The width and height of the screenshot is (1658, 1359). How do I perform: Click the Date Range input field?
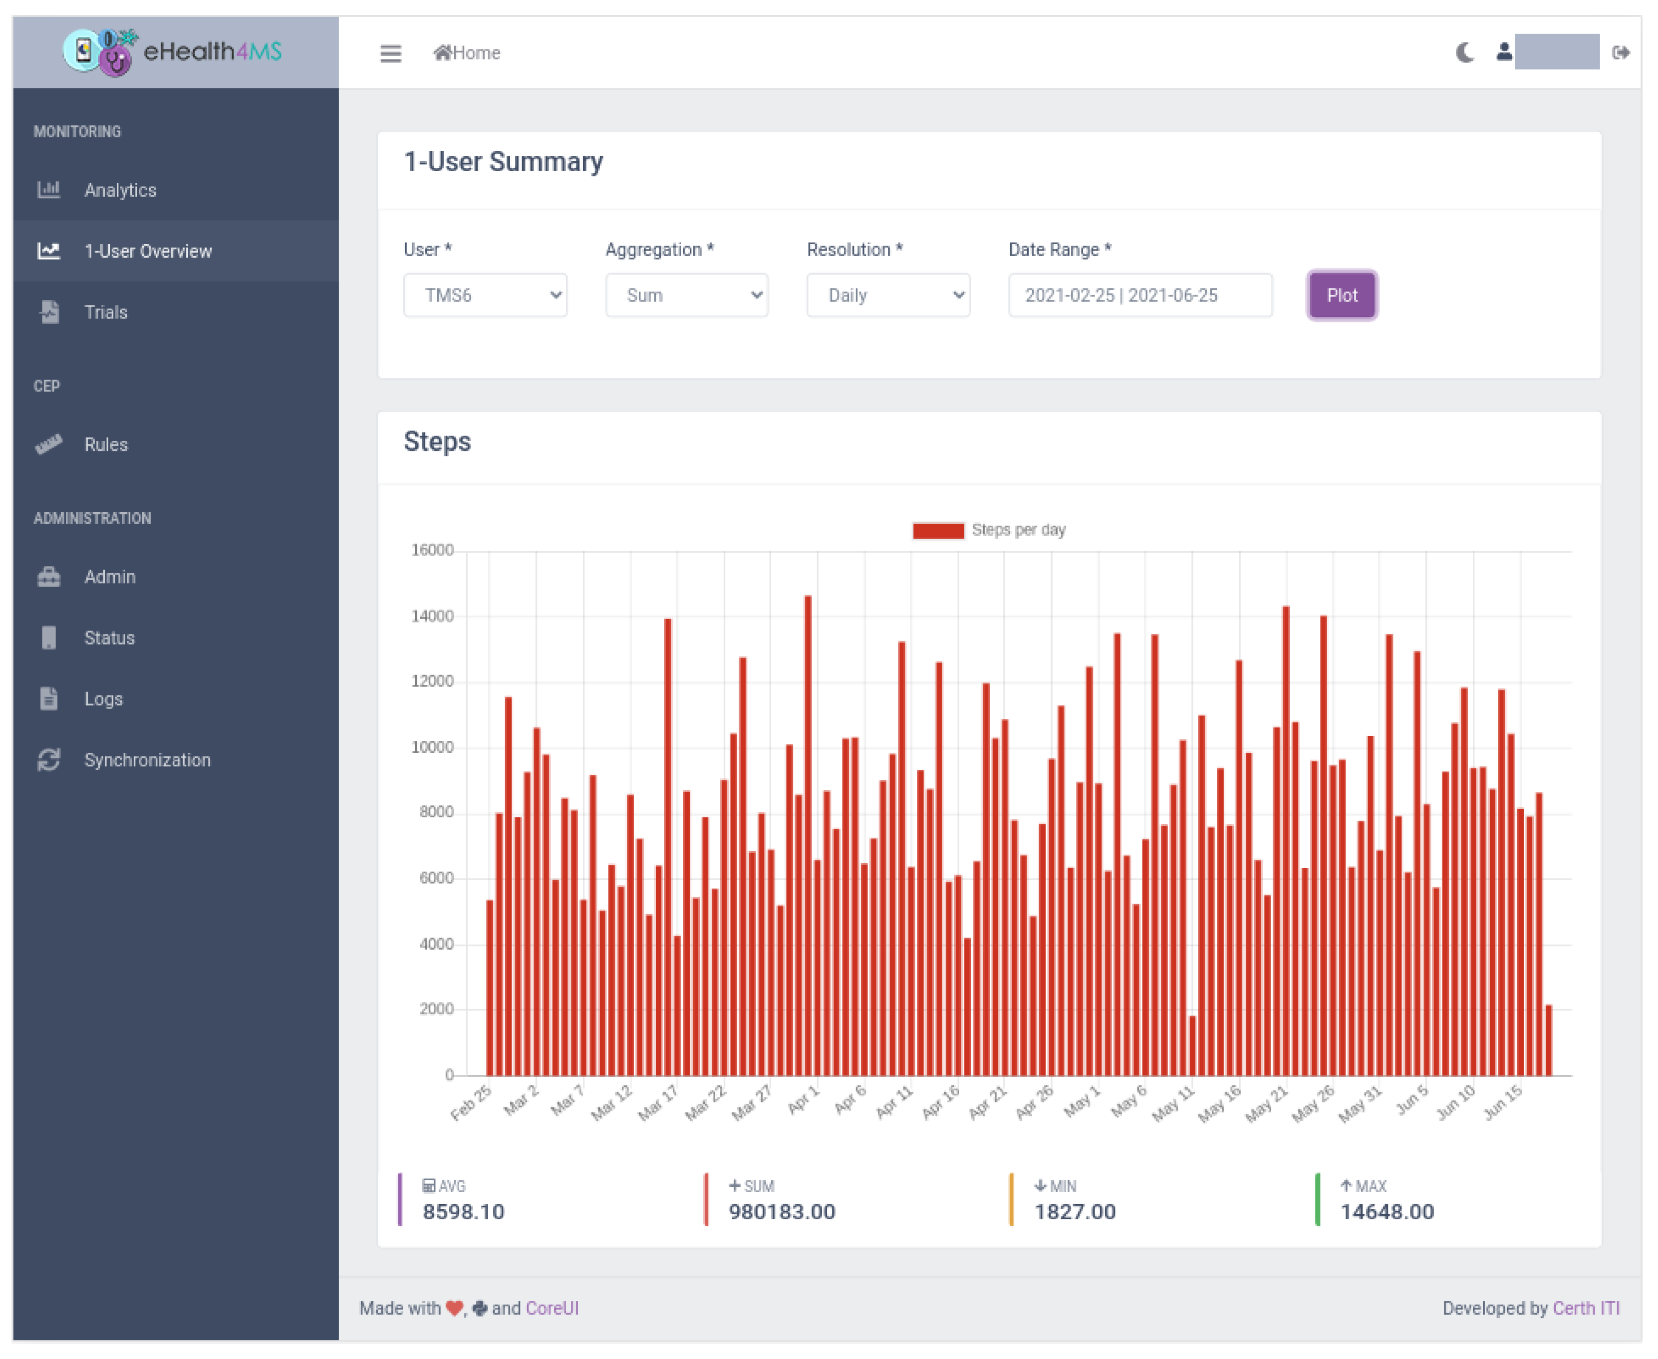pyautogui.click(x=1139, y=295)
